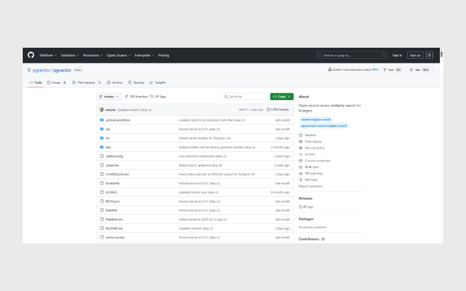Click the folder icon beside src

tap(101, 138)
